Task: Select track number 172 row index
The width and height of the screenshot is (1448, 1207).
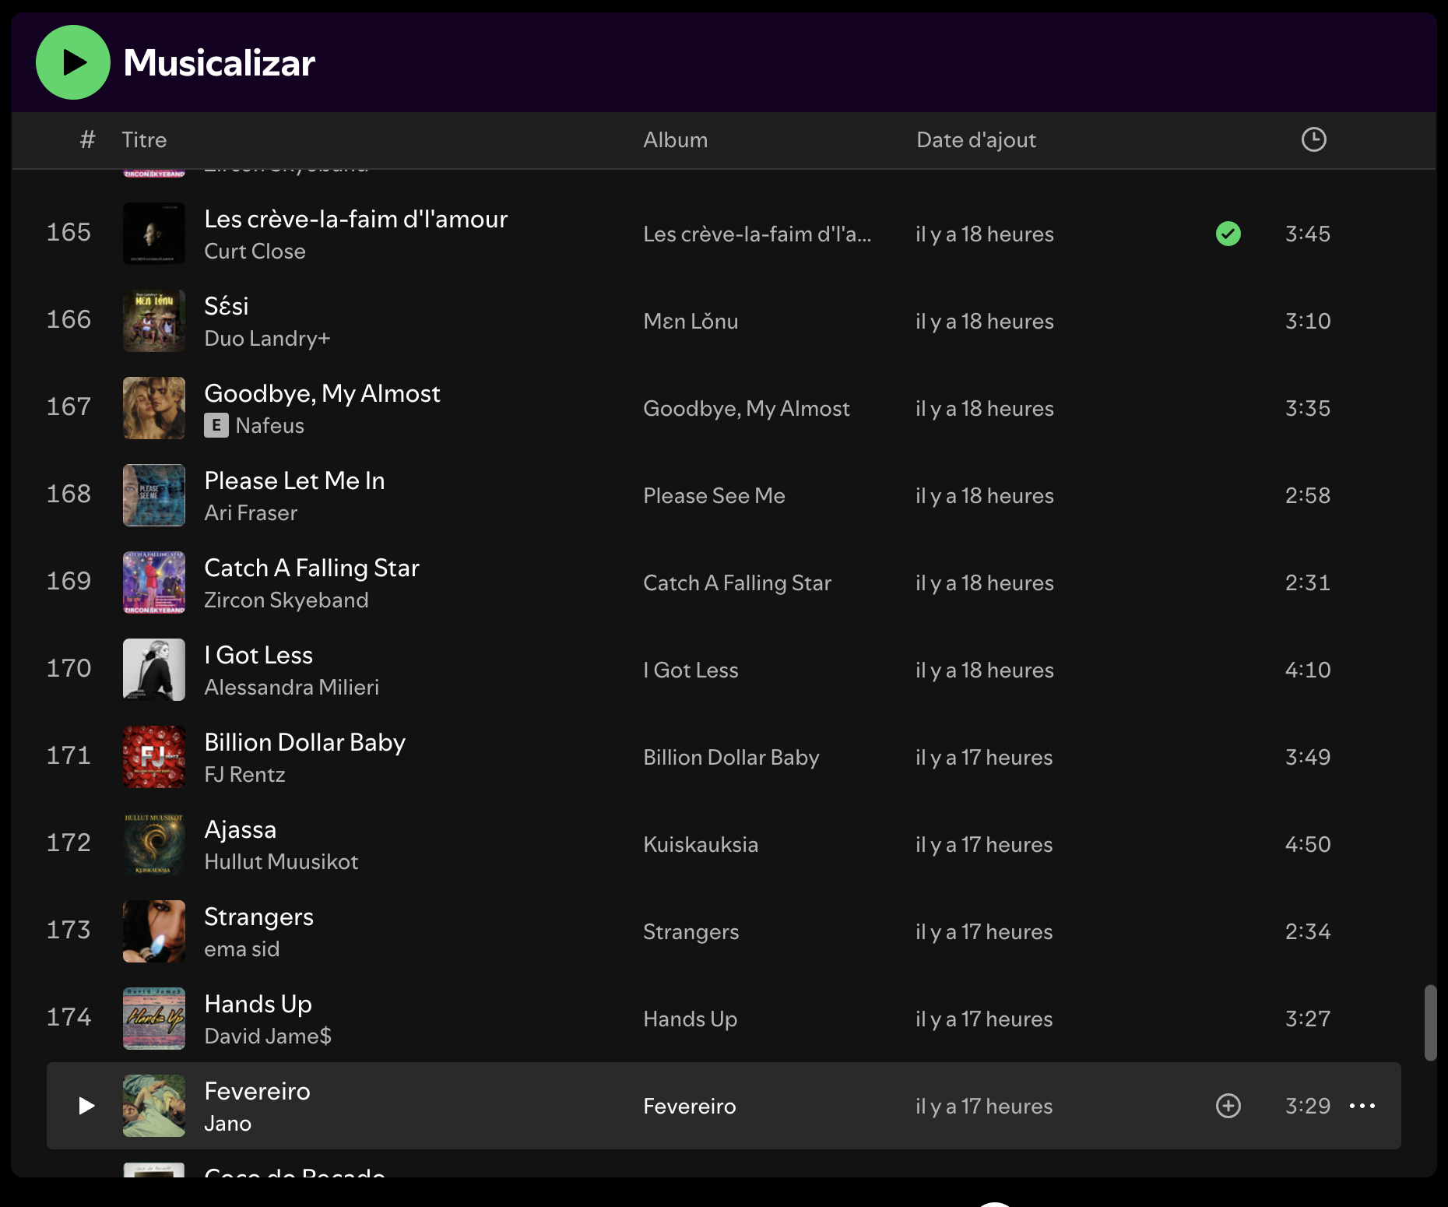Action: [x=69, y=843]
